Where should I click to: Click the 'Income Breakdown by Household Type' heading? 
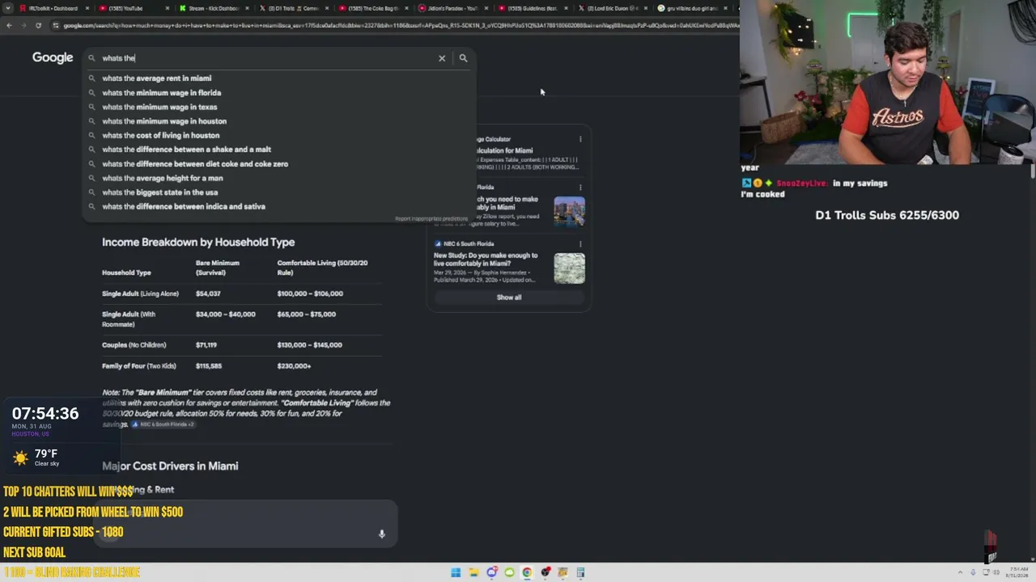tap(198, 242)
